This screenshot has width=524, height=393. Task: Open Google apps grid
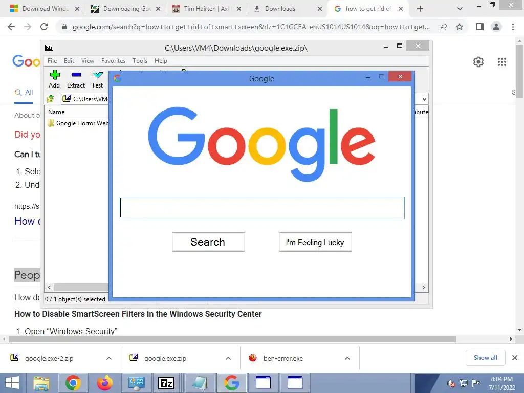point(502,62)
